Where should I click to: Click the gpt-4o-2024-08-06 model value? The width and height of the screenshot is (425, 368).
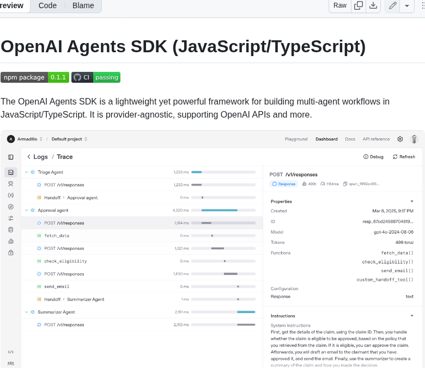[393, 232]
